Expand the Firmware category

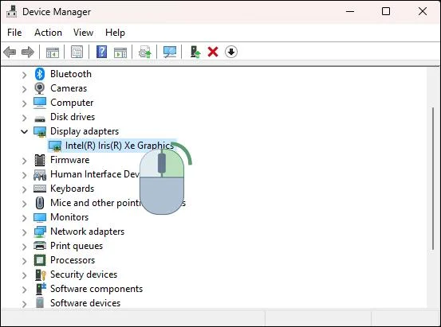pyautogui.click(x=25, y=161)
